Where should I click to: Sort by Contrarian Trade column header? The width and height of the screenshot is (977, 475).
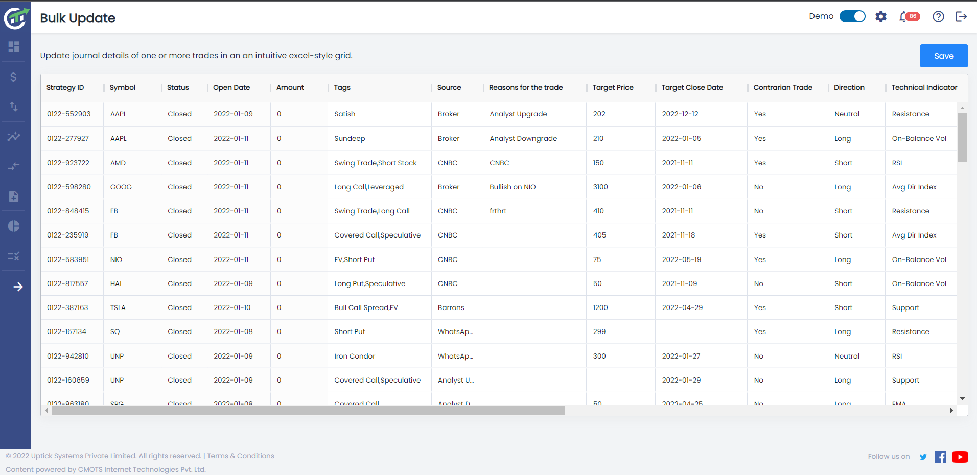tap(783, 87)
